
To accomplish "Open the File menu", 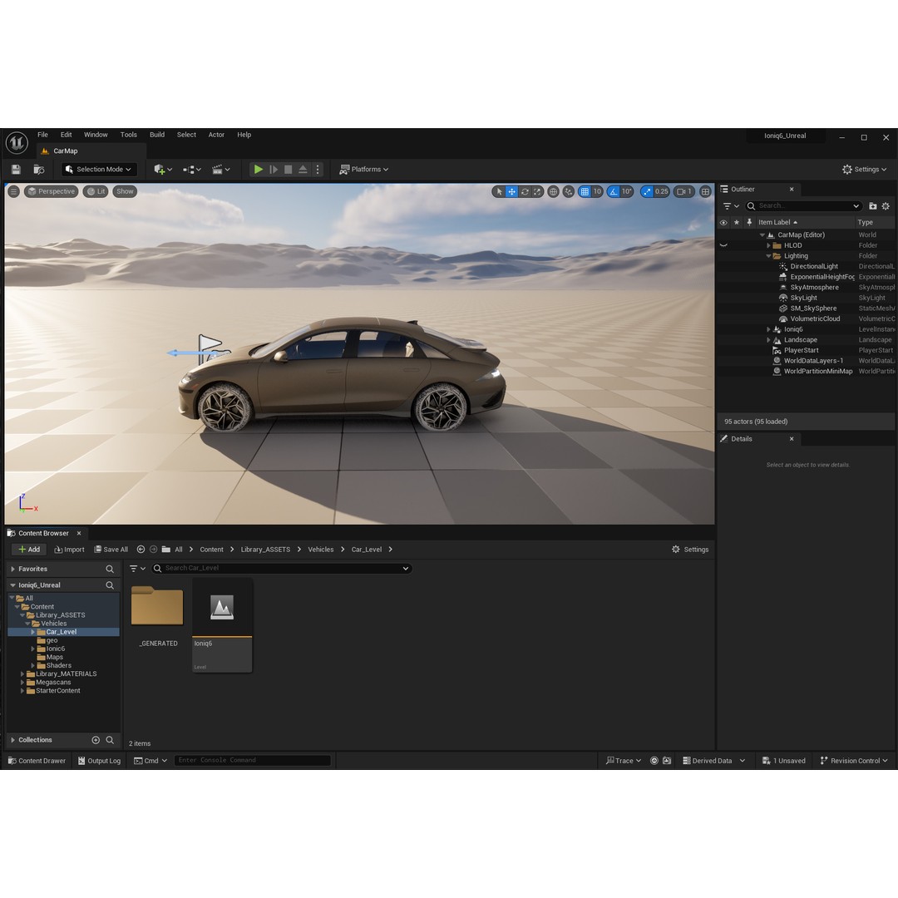I will point(43,135).
